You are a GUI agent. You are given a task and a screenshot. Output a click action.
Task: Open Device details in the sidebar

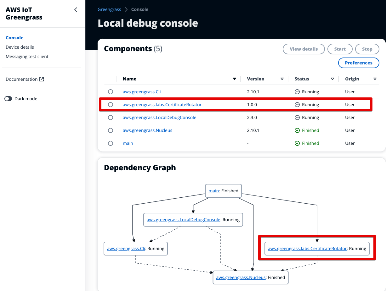pos(20,47)
